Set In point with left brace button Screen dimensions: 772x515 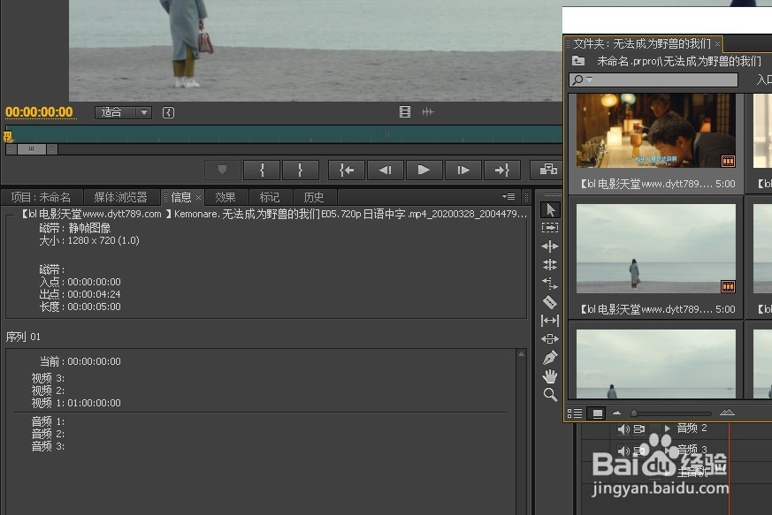tap(262, 170)
